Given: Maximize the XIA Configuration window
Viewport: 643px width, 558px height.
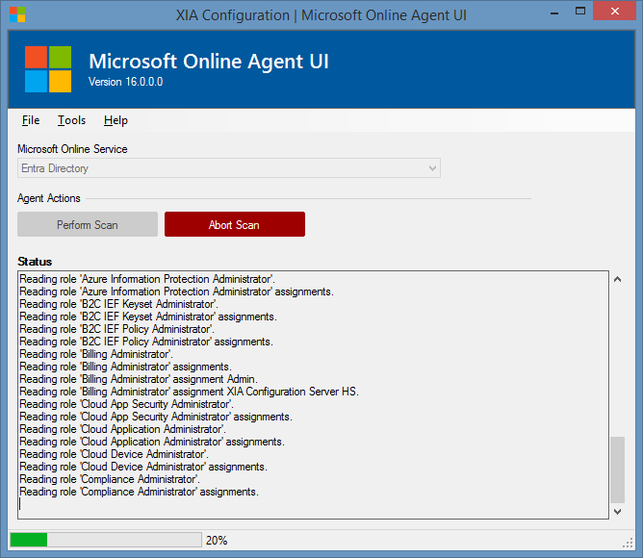Looking at the screenshot, I should coord(580,12).
